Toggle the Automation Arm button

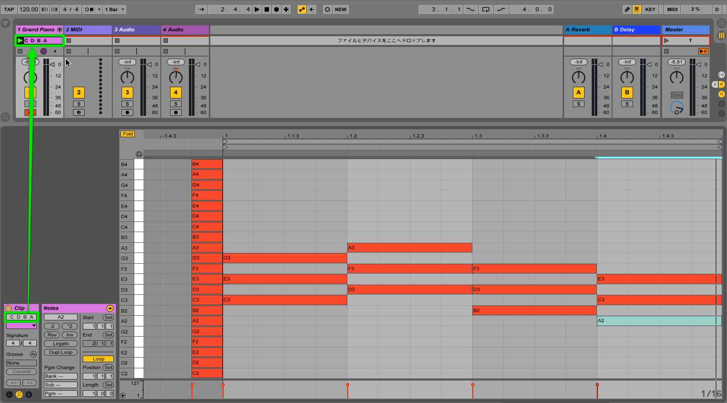(302, 9)
